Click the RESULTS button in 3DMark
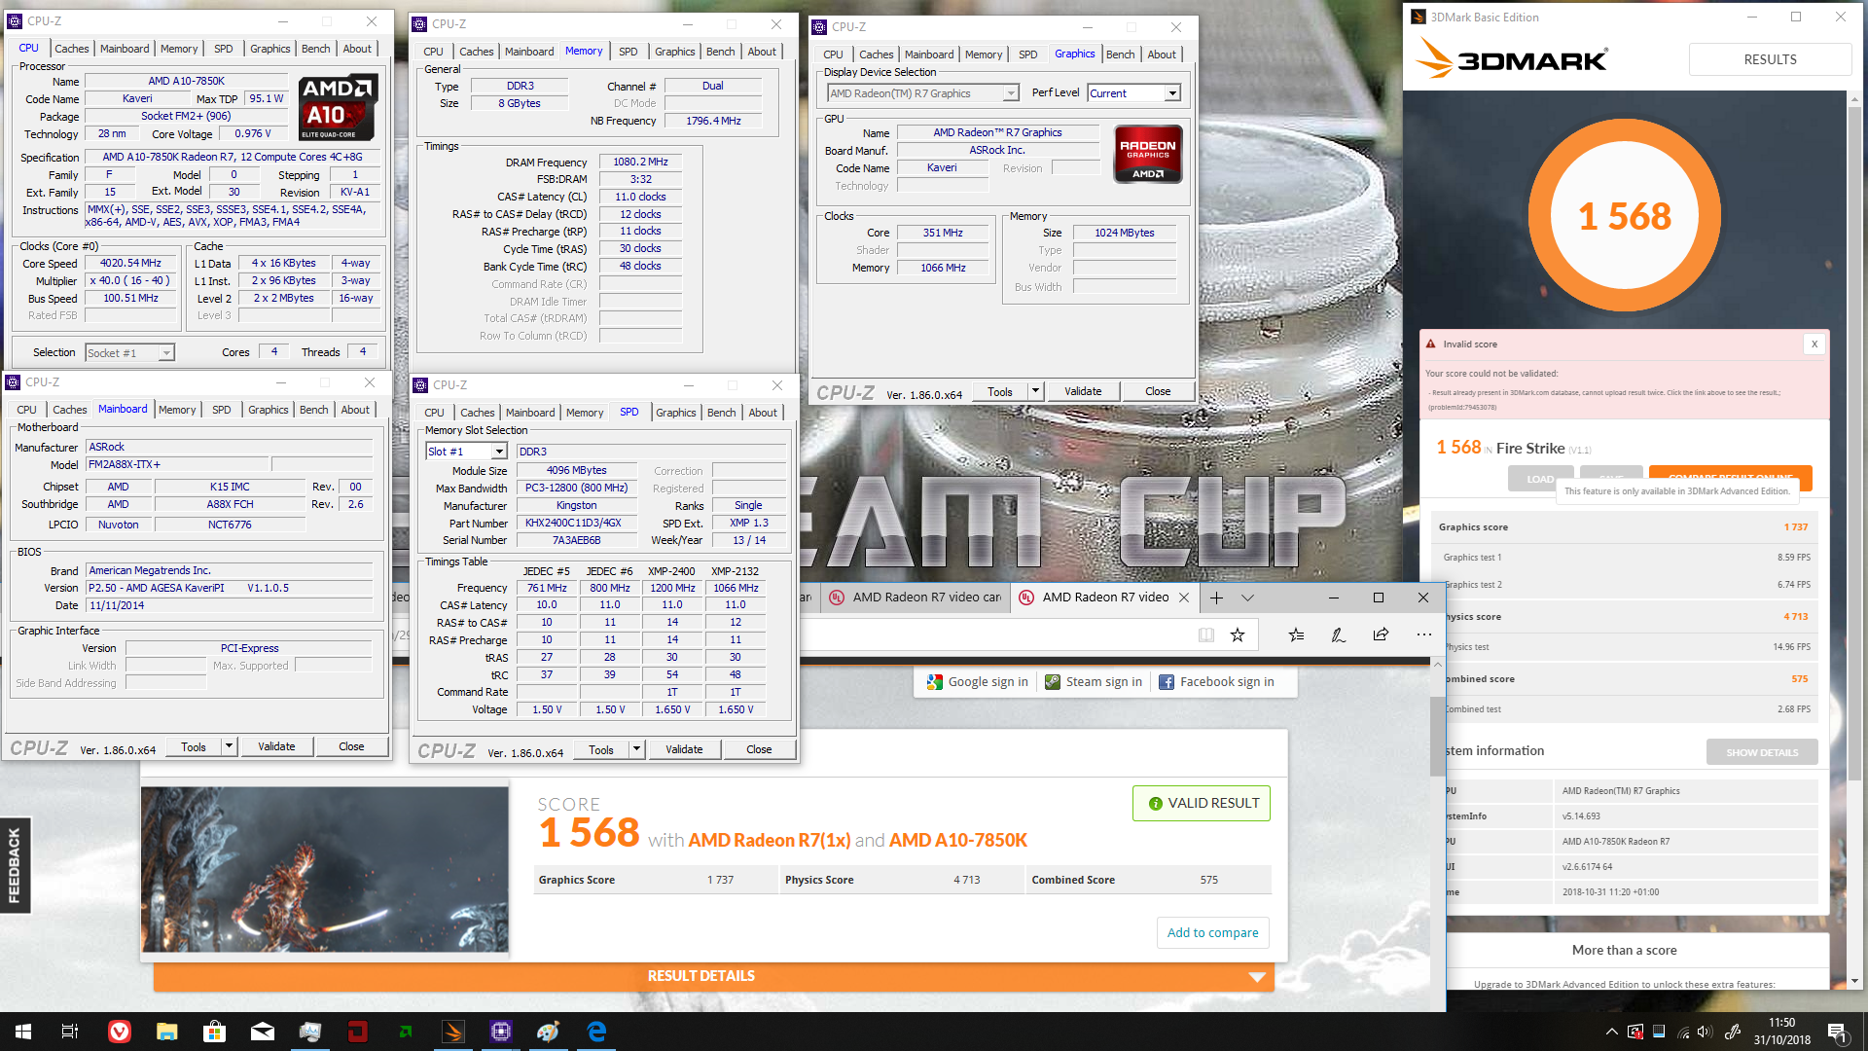Screen dimensions: 1868x1051 [x=1770, y=59]
